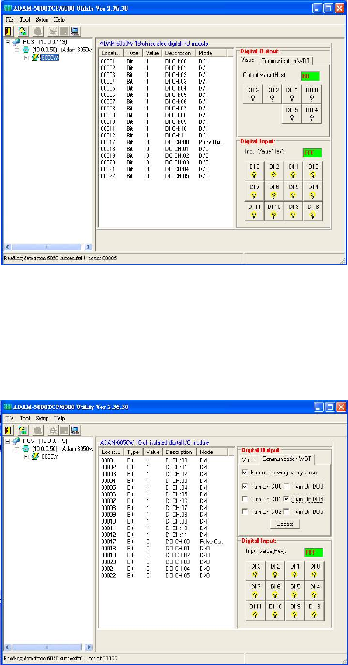Click the Output Value(Hex) 00 field
The image size is (348, 665).
[x=310, y=76]
